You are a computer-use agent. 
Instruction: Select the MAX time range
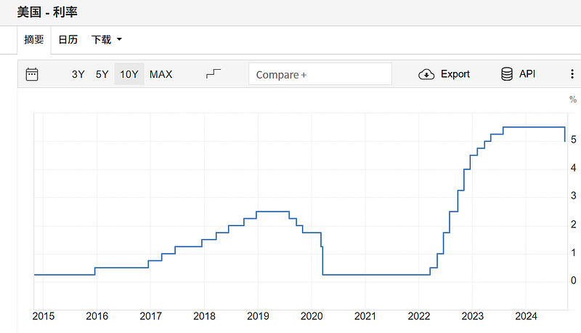pyautogui.click(x=161, y=74)
